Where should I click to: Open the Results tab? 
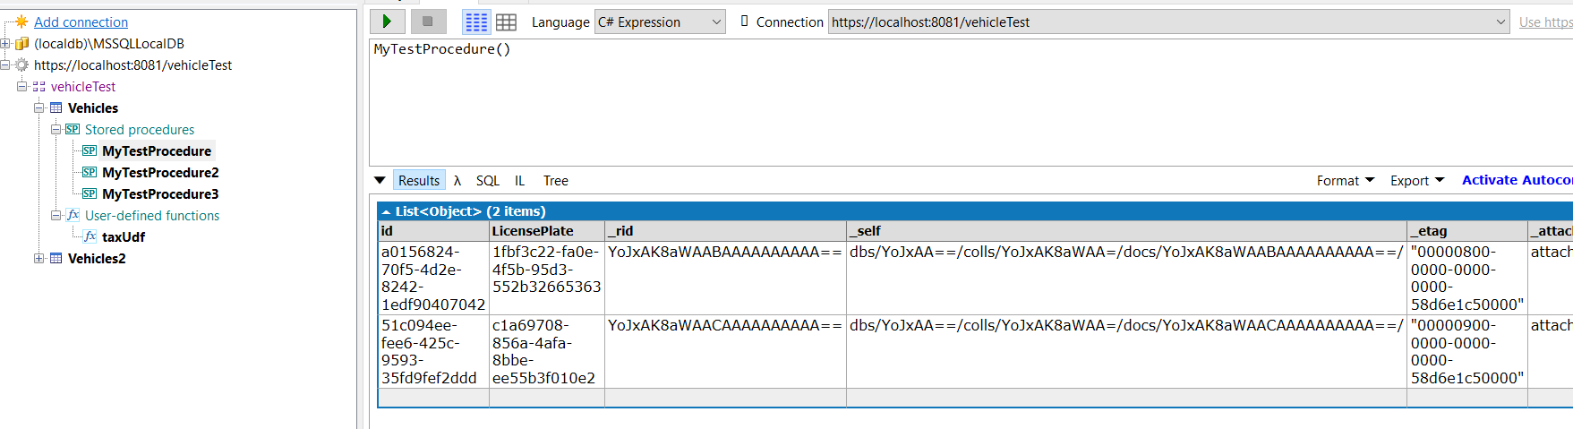point(419,180)
